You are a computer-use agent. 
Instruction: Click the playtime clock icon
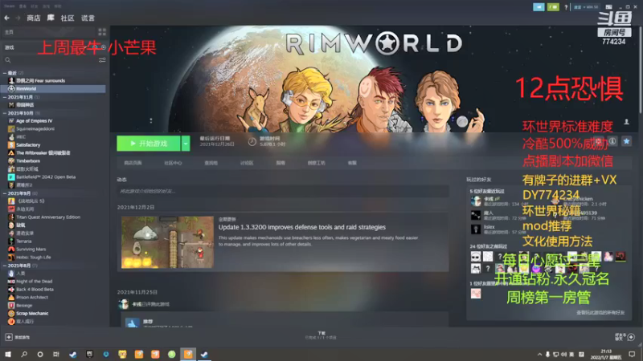click(252, 142)
